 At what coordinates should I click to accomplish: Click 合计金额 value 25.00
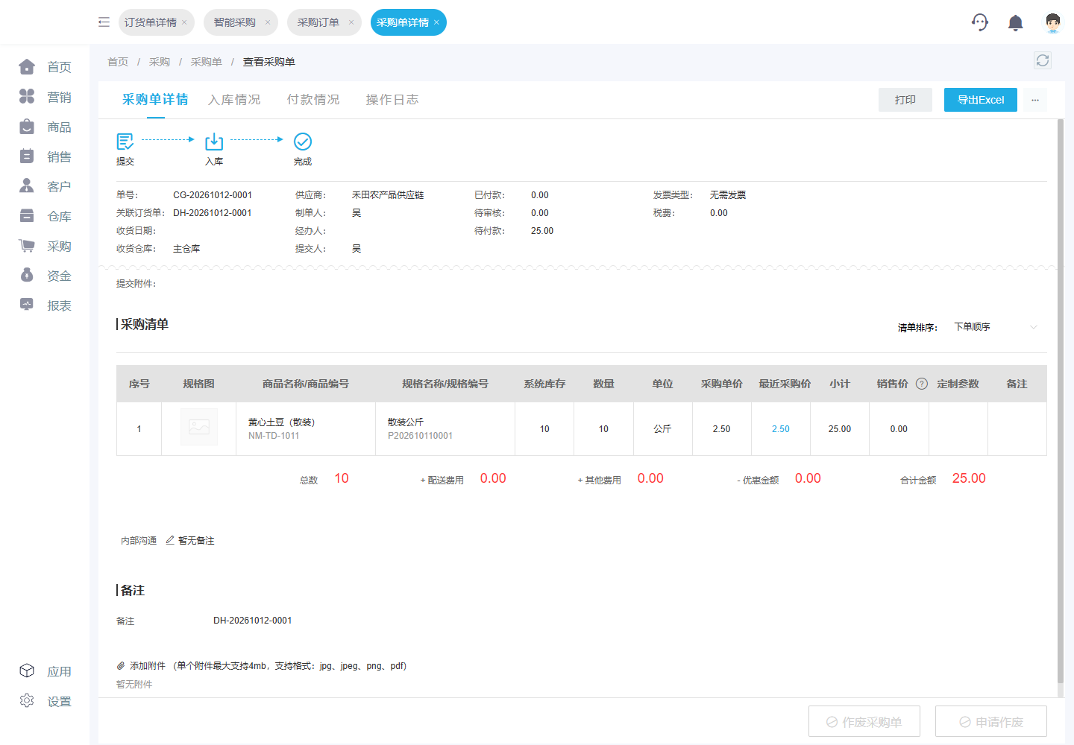[x=969, y=478]
